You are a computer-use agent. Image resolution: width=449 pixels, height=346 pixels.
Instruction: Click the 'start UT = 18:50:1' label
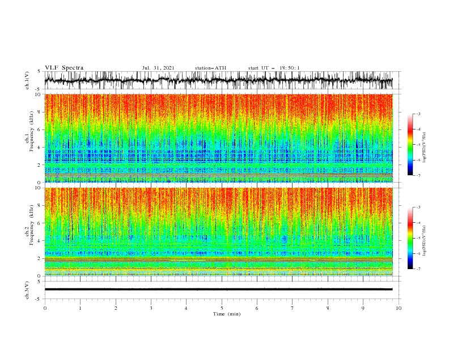(274, 68)
